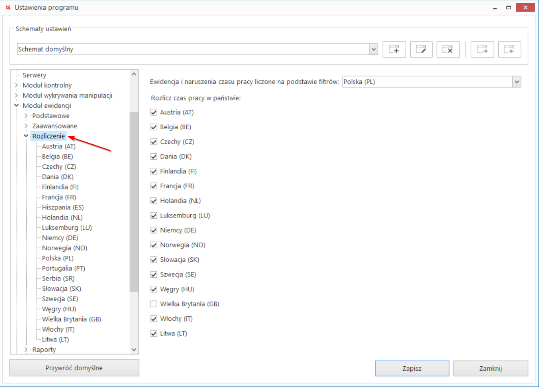Click the edit settings scheme icon
The height and width of the screenshot is (387, 539).
(x=421, y=50)
